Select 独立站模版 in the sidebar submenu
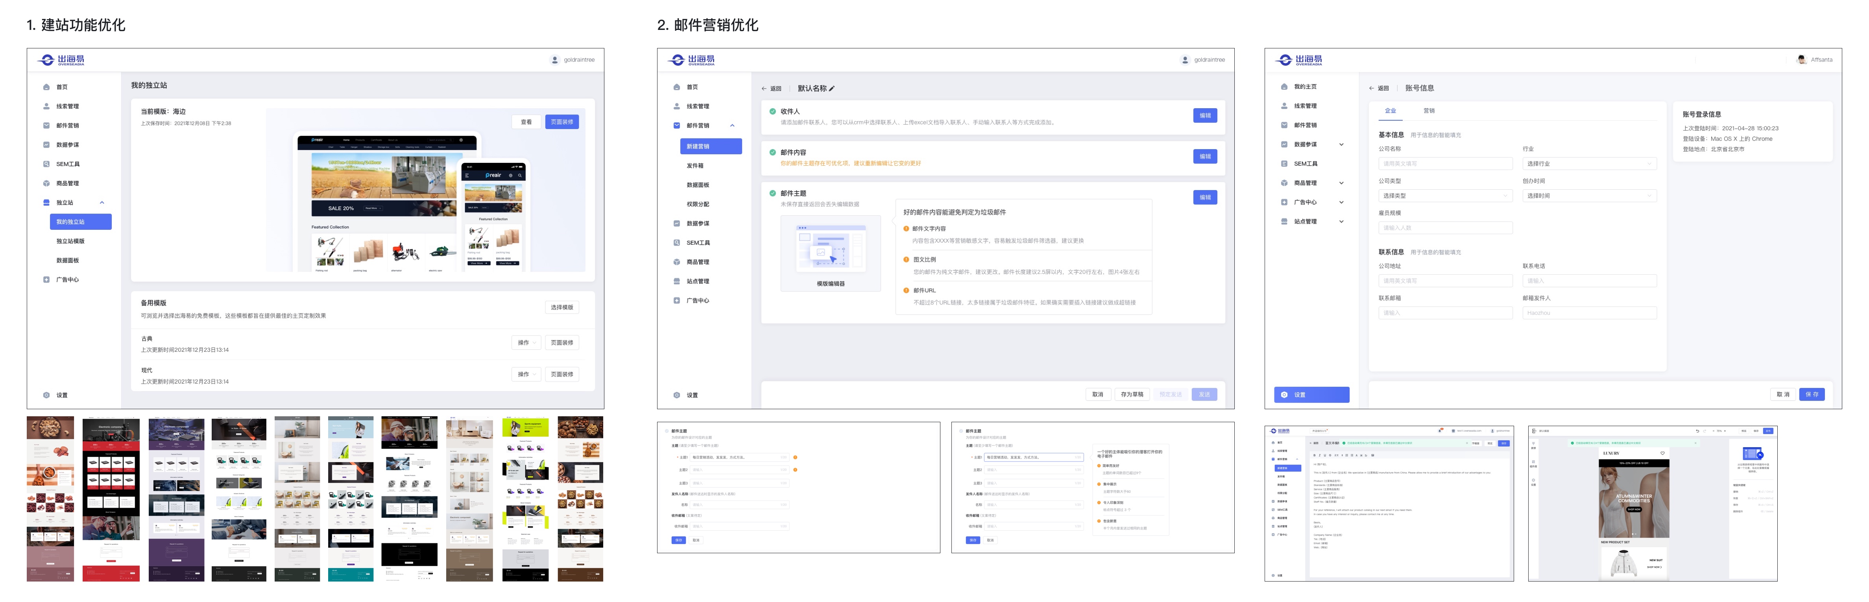Screen dimensions: 1869x602 click(70, 241)
